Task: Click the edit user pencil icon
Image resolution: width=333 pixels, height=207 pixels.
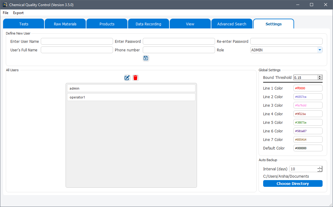Action: point(127,78)
